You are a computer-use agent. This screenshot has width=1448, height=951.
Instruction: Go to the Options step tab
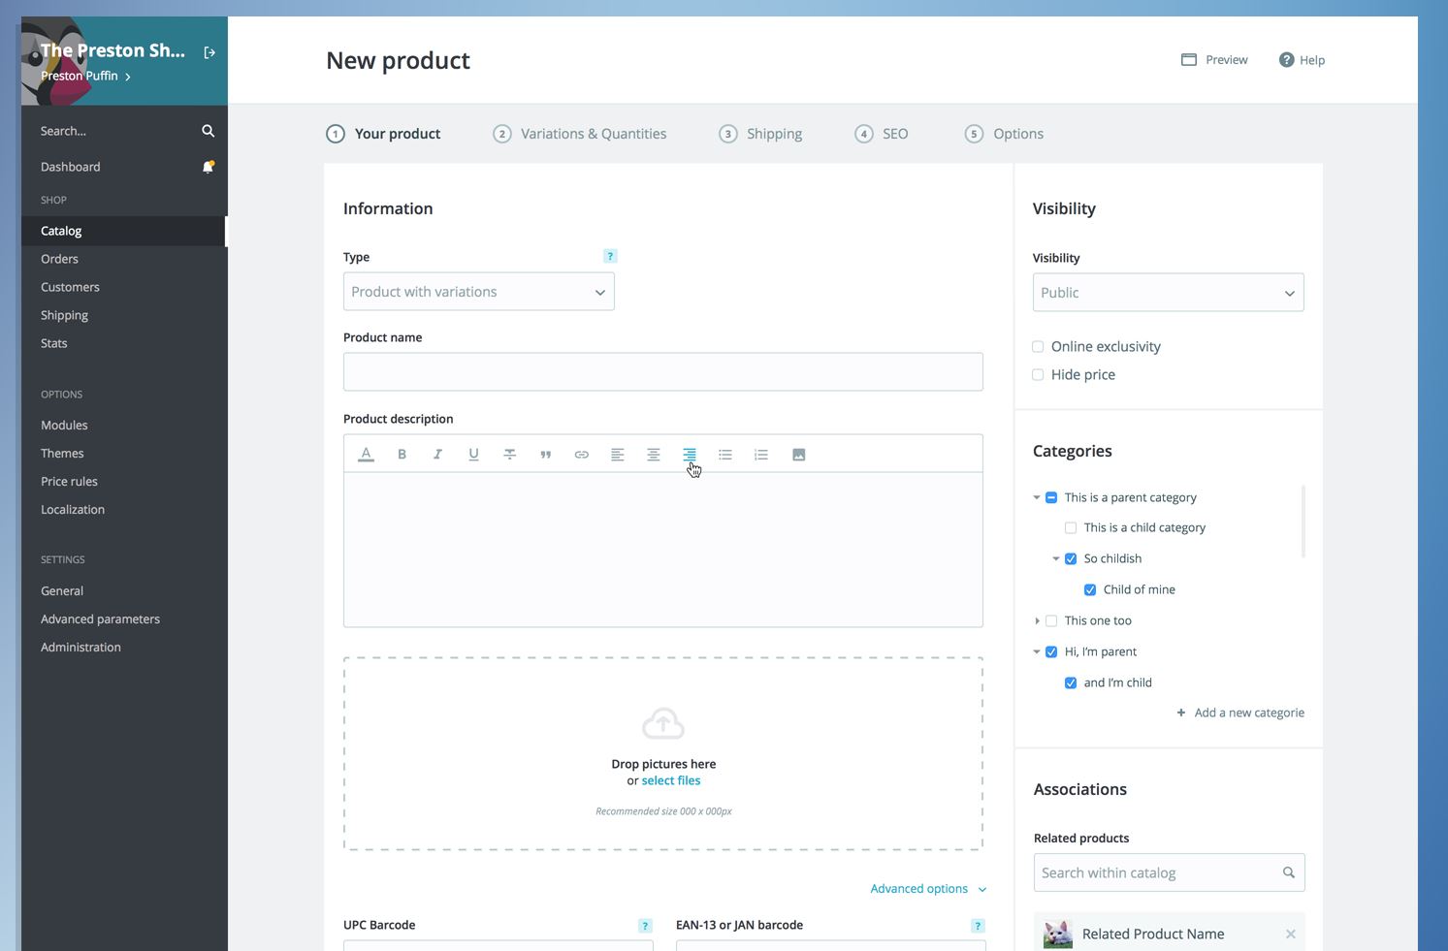(1005, 134)
